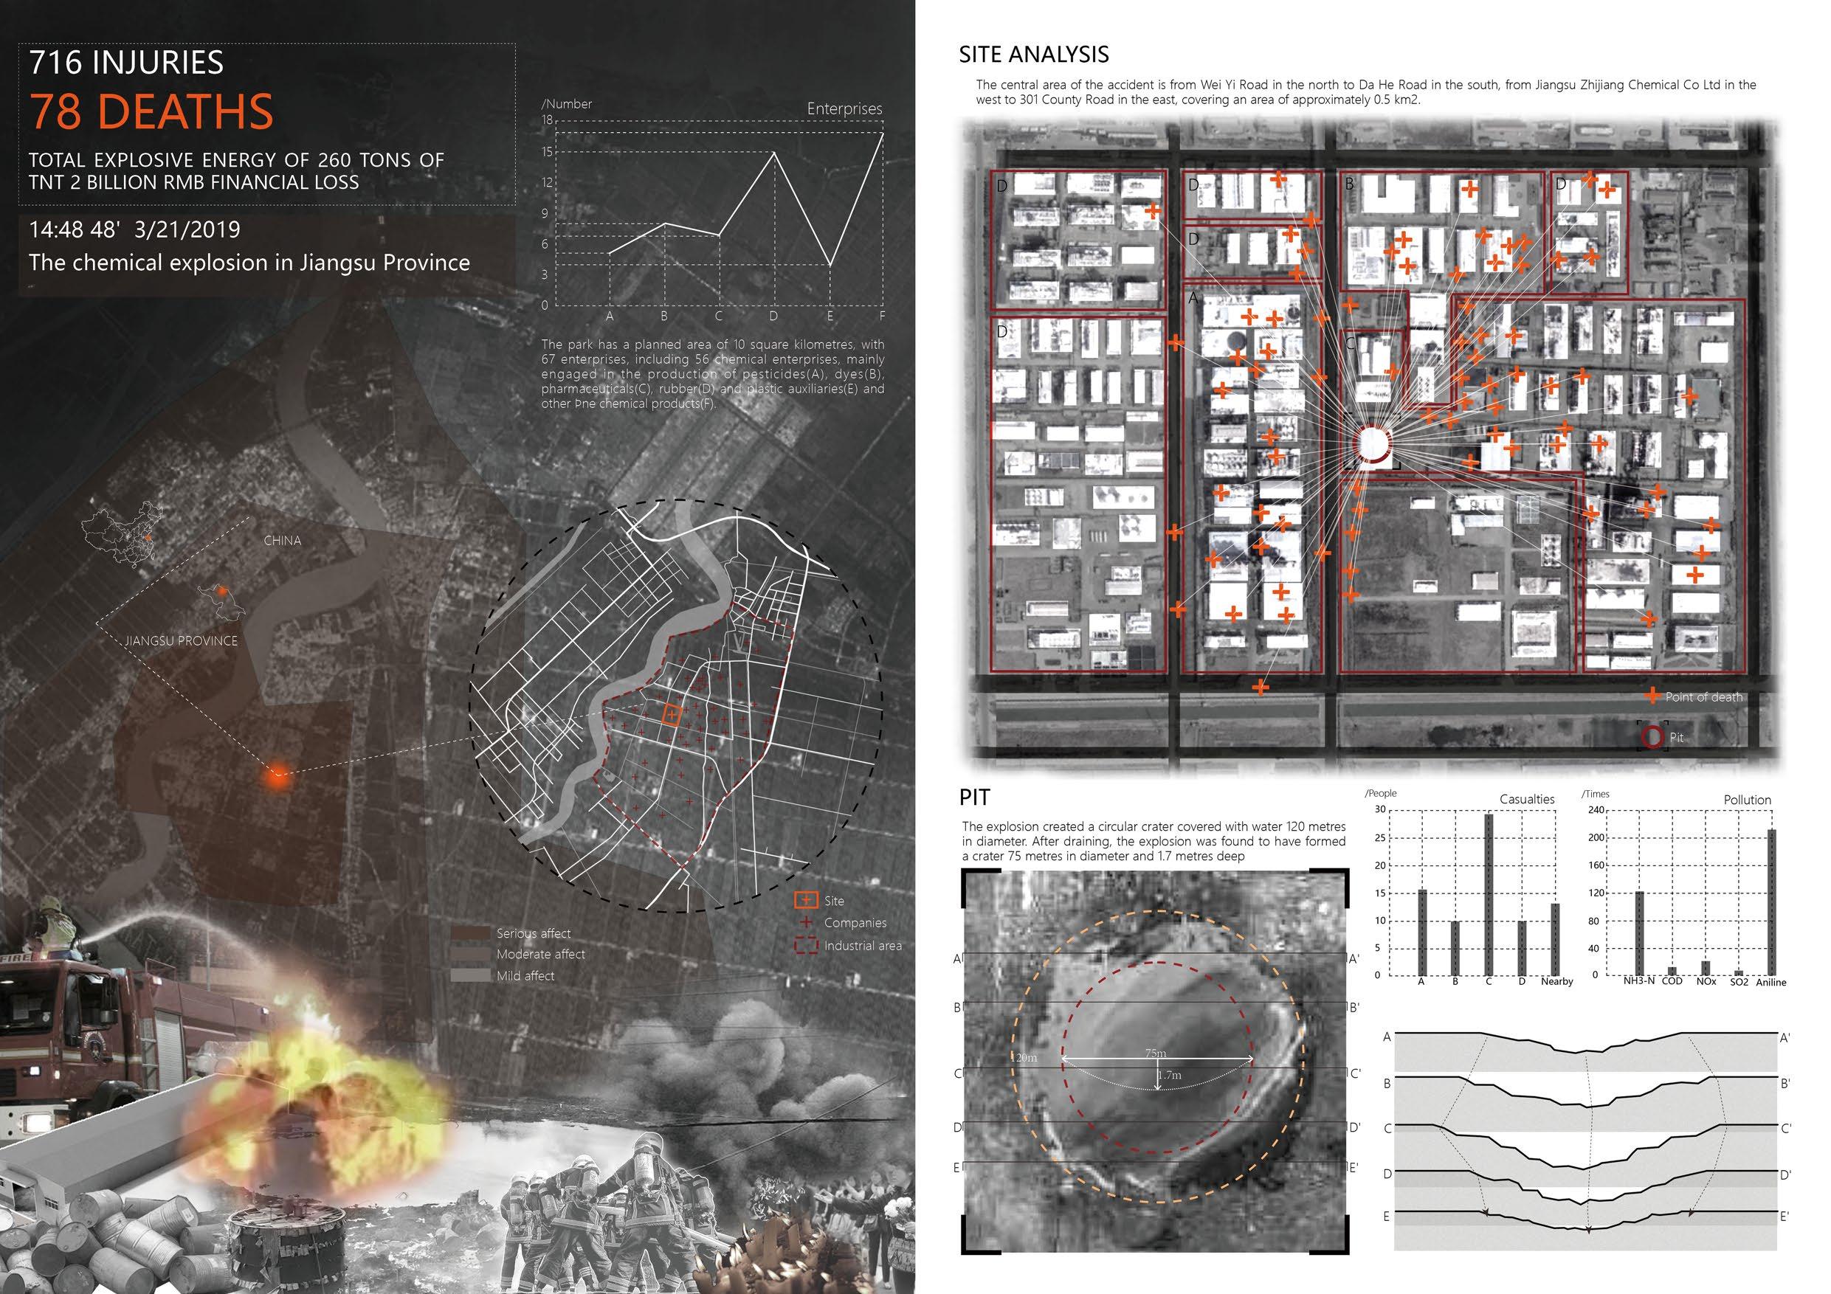Click the 'CHINA' map label
Image resolution: width=1831 pixels, height=1294 pixels.
[283, 541]
